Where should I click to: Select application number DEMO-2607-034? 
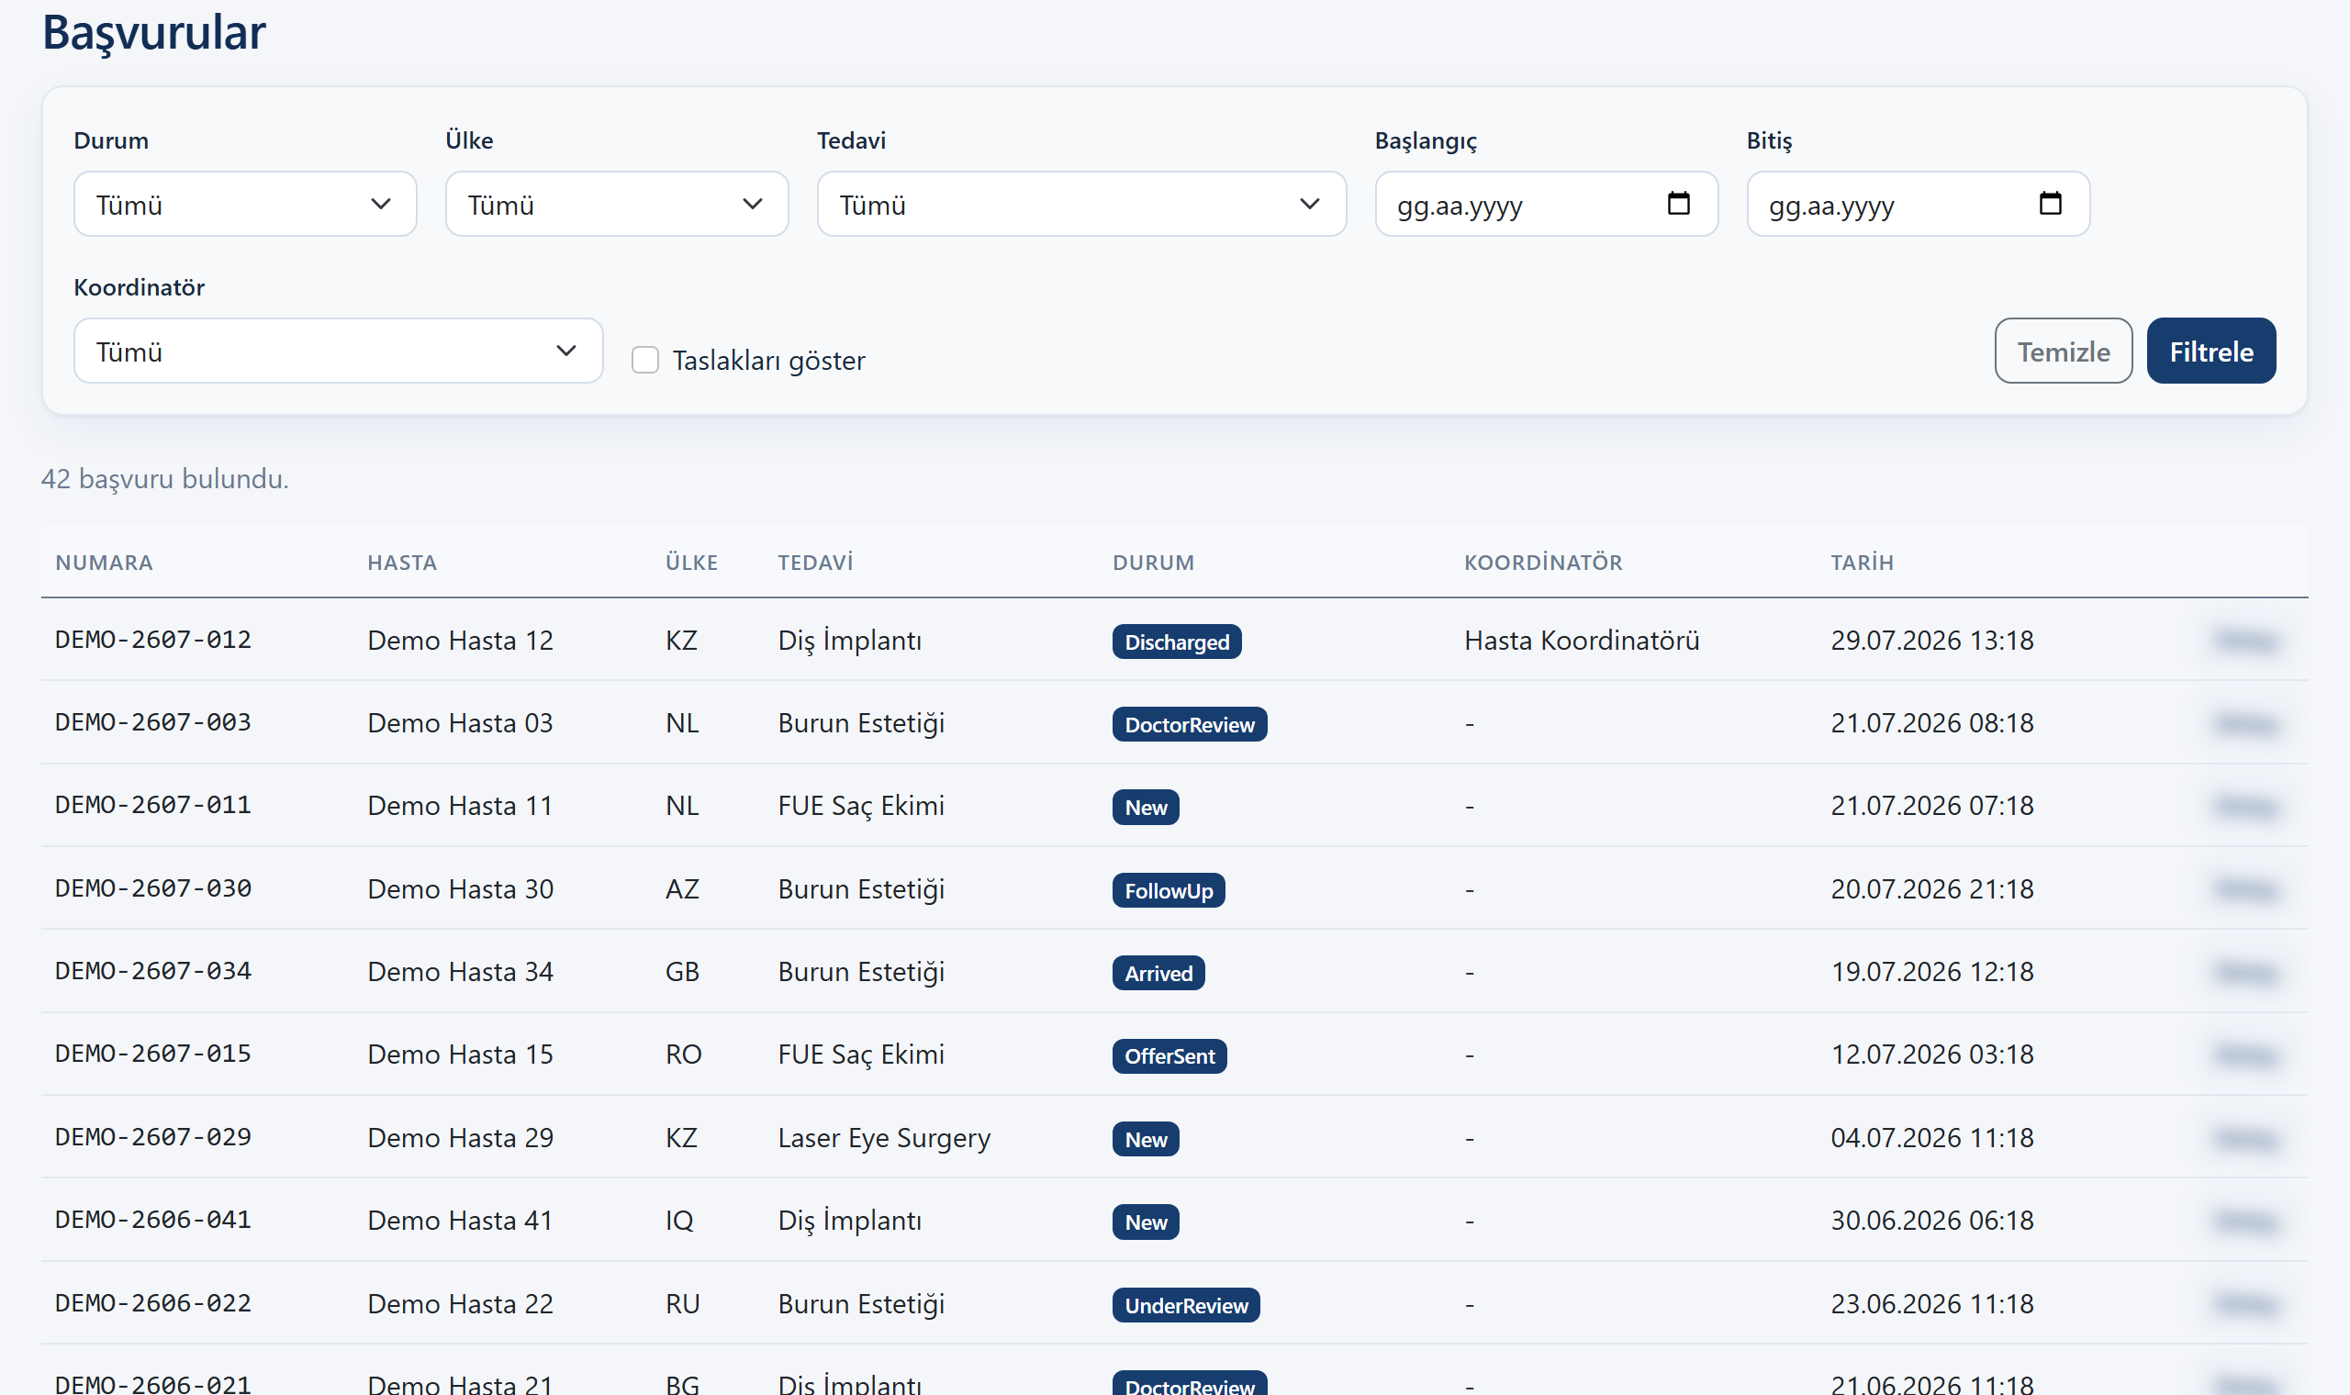pos(153,971)
